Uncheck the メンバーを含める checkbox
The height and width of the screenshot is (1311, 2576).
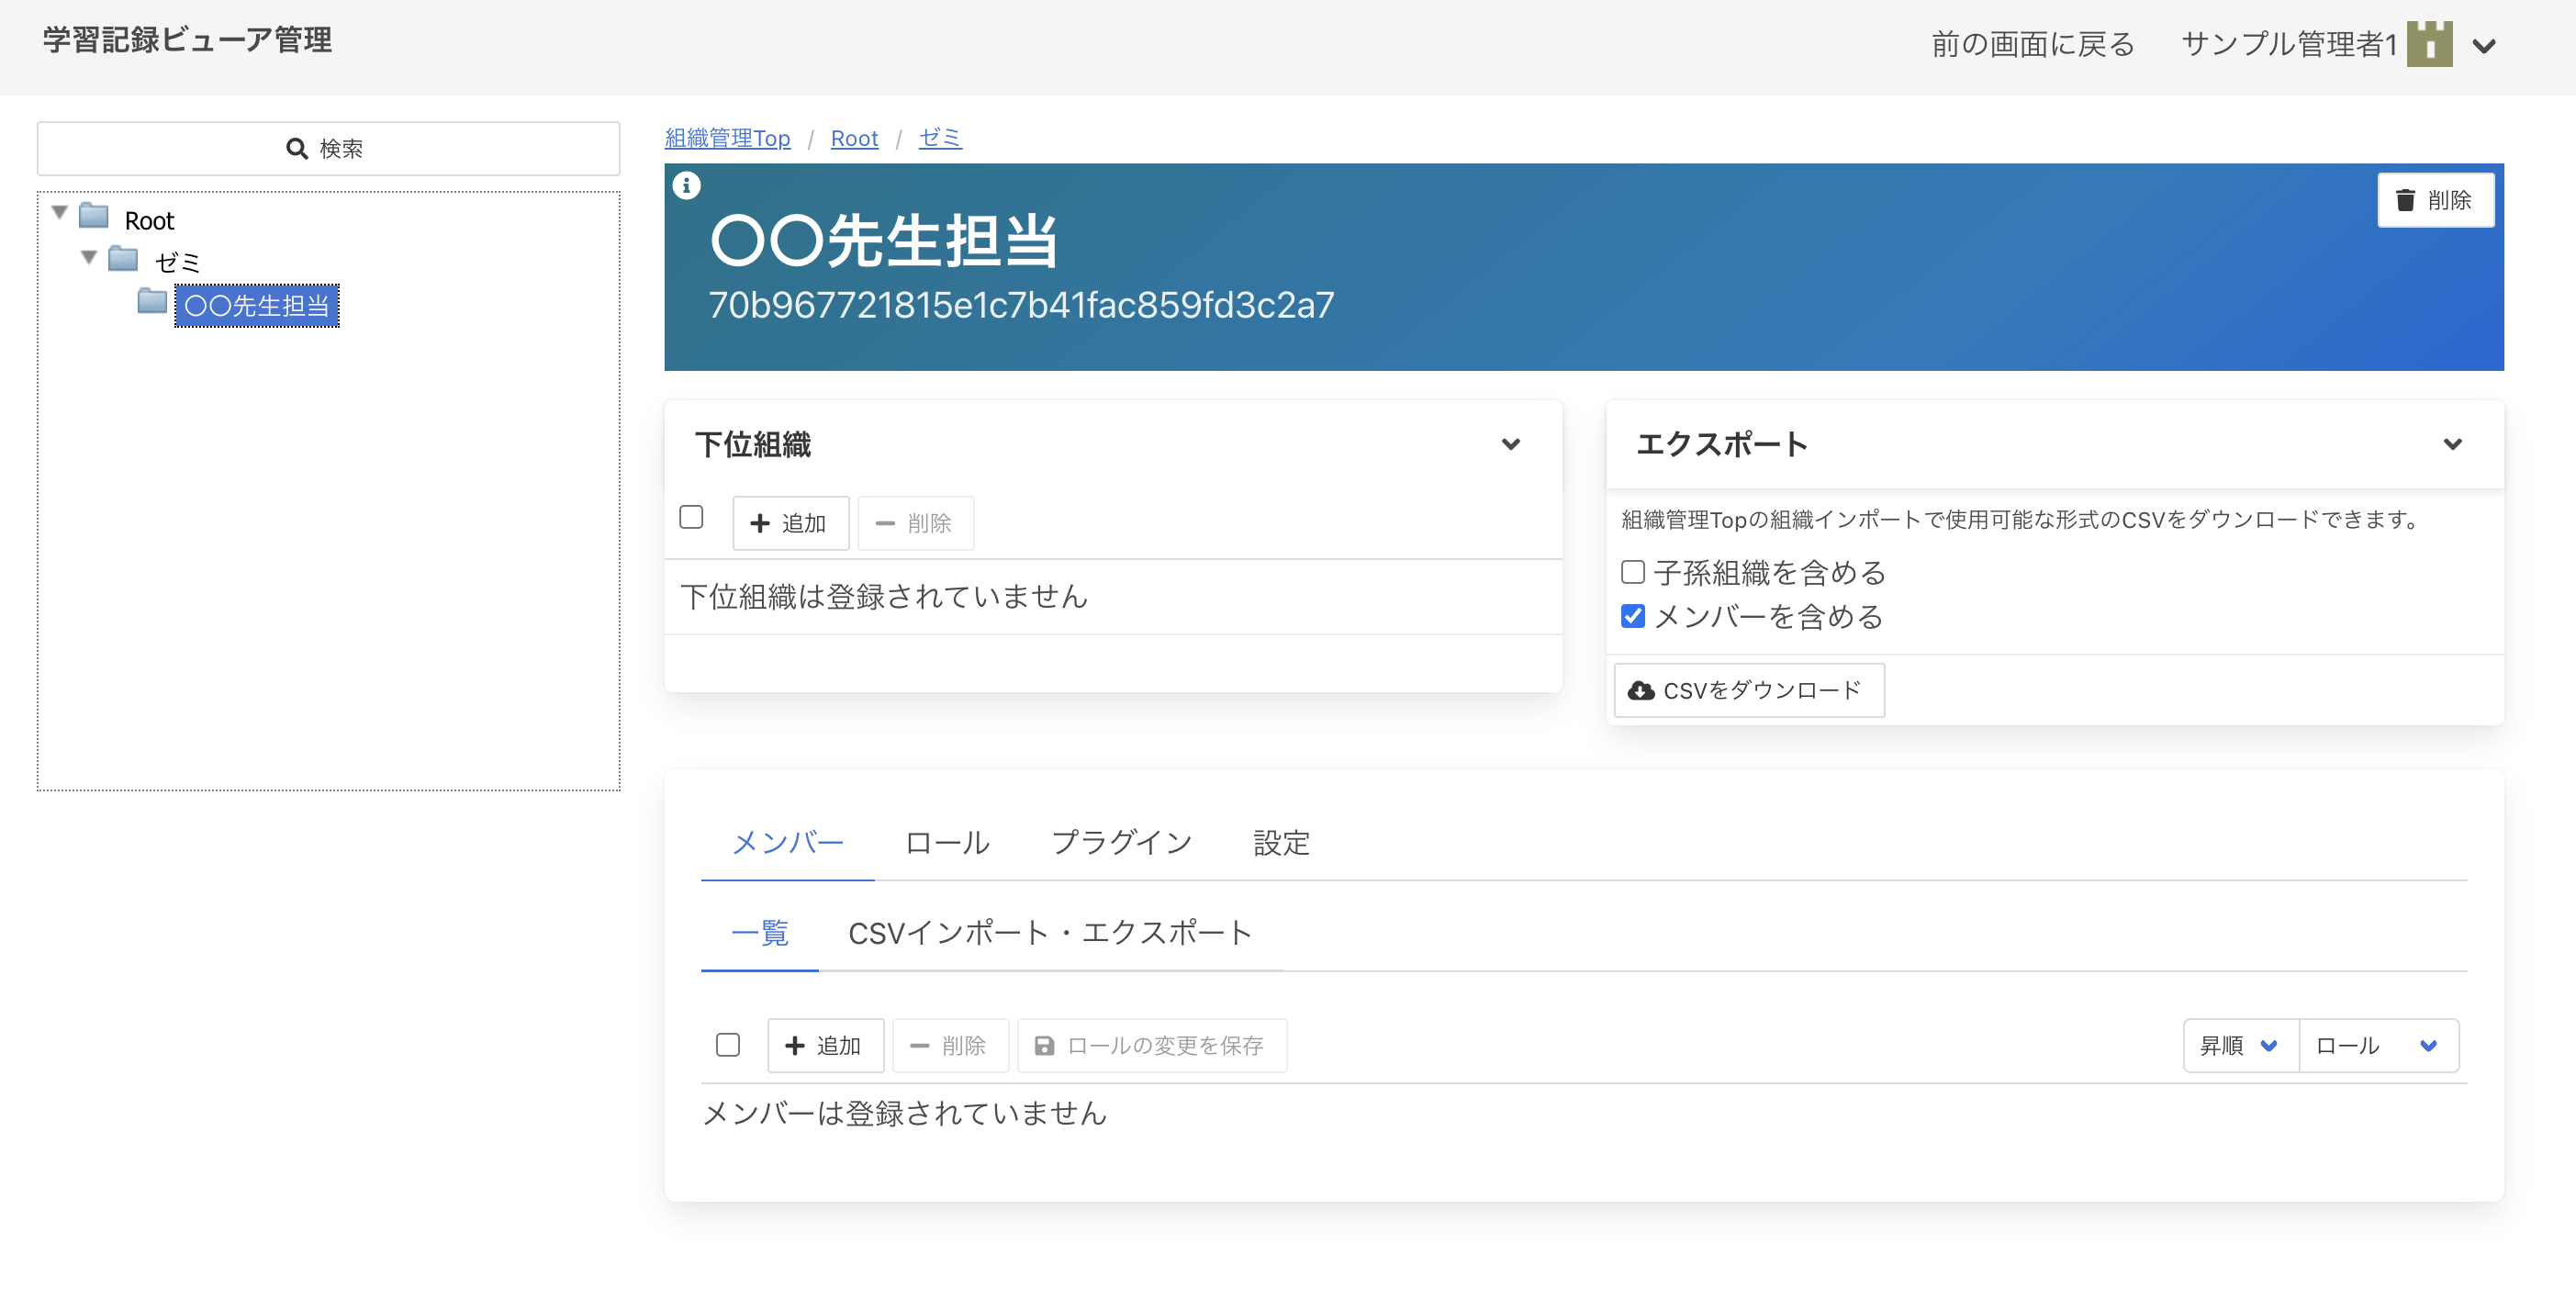pyautogui.click(x=1632, y=616)
